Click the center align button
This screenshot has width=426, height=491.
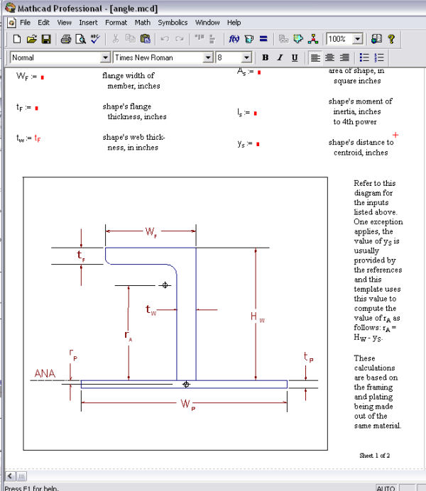pos(329,57)
